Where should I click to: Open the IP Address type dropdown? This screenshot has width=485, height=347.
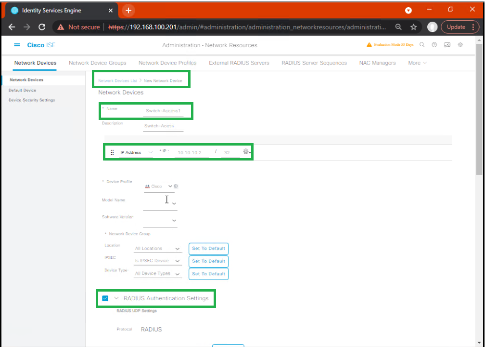[x=137, y=152]
